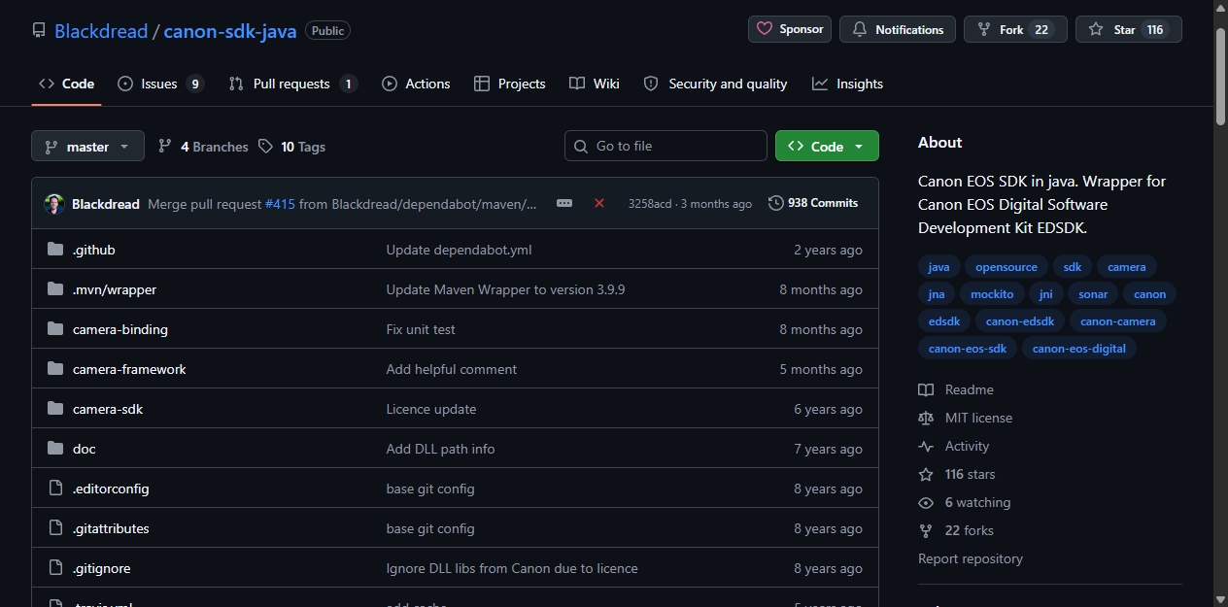The width and height of the screenshot is (1228, 607).
Task: Open the camera-framework folder name
Action: point(129,369)
